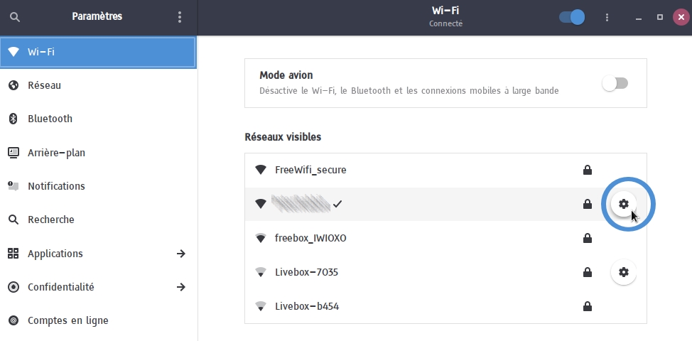Open Comptes en ligne settings
The image size is (692, 341).
tap(67, 320)
